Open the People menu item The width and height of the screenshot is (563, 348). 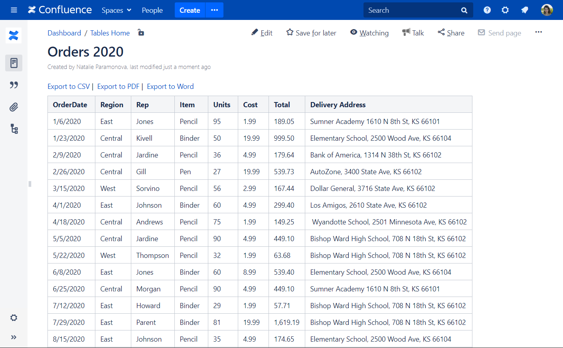[152, 10]
